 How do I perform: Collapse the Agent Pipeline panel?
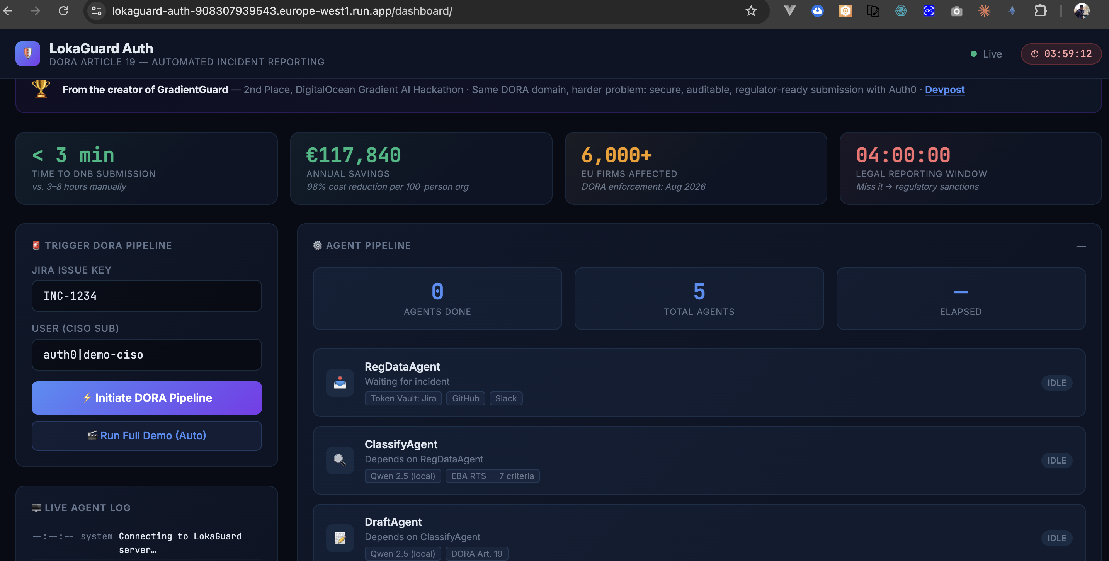1080,246
